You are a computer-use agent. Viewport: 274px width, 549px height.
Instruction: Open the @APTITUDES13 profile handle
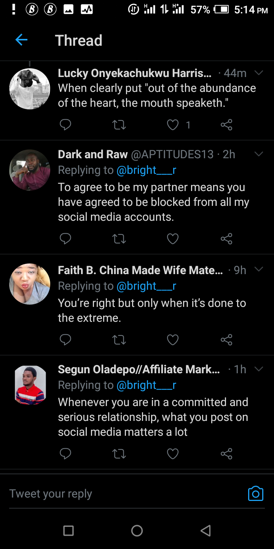pyautogui.click(x=172, y=154)
